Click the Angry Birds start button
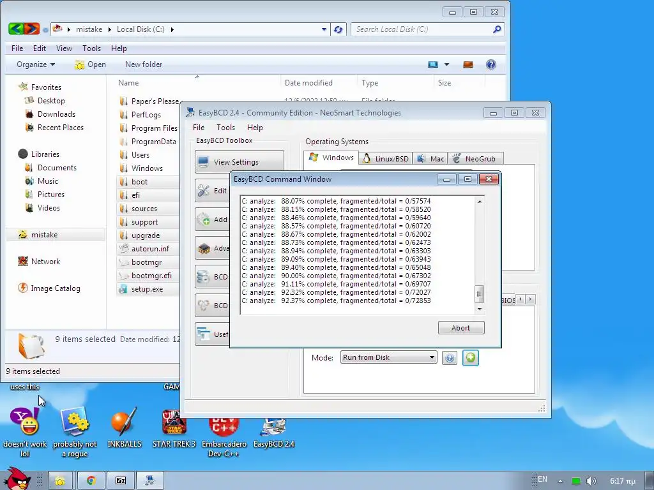654x490 pixels. (x=16, y=479)
